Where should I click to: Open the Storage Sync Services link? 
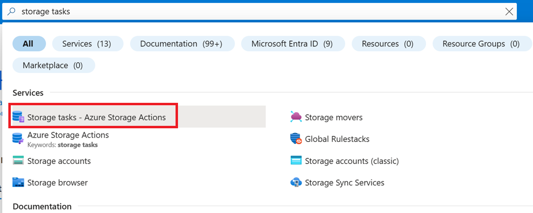point(344,183)
